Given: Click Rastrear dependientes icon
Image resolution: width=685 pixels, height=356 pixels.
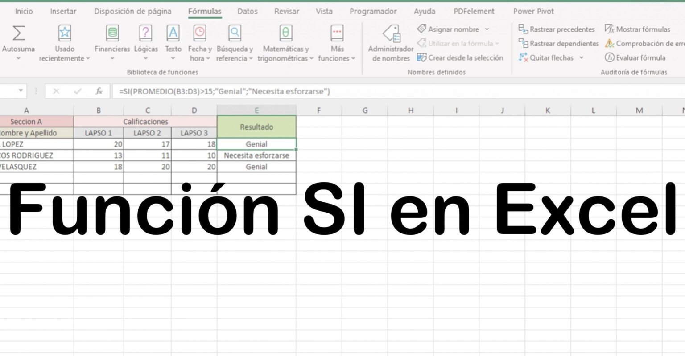Looking at the screenshot, I should point(523,43).
